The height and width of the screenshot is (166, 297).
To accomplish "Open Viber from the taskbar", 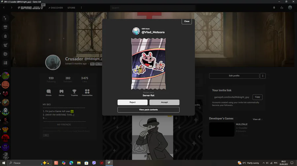I will [94, 163].
